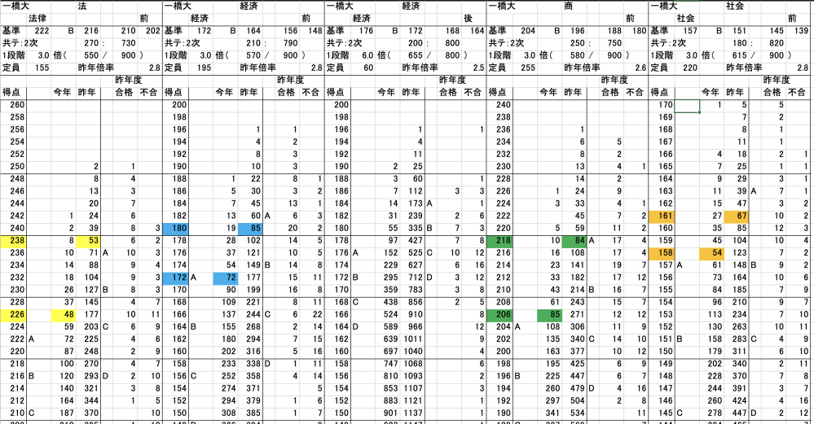Select the cell containing 1068

click(412, 364)
